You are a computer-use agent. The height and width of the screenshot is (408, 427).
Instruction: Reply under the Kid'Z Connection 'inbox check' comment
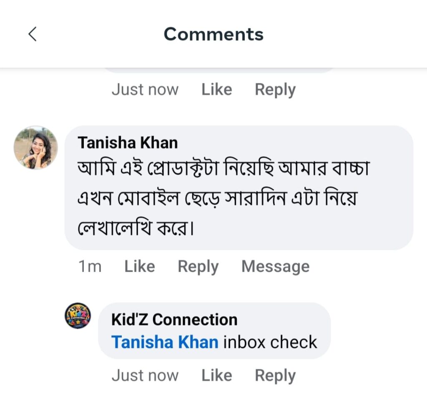click(x=275, y=376)
